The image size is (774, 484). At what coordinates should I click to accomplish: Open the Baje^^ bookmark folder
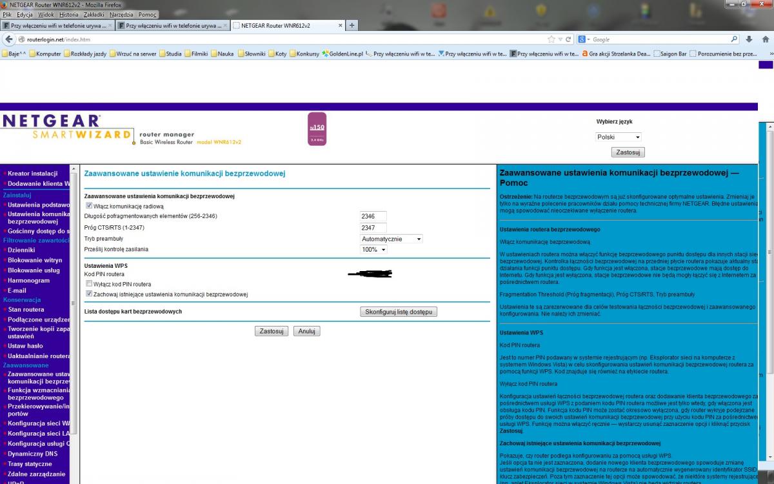tap(15, 54)
